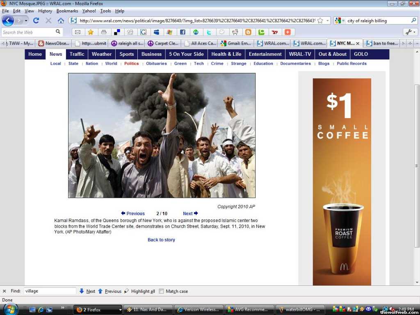Click the Next image link
Screen dimensions: 420x315
pyautogui.click(x=190, y=213)
